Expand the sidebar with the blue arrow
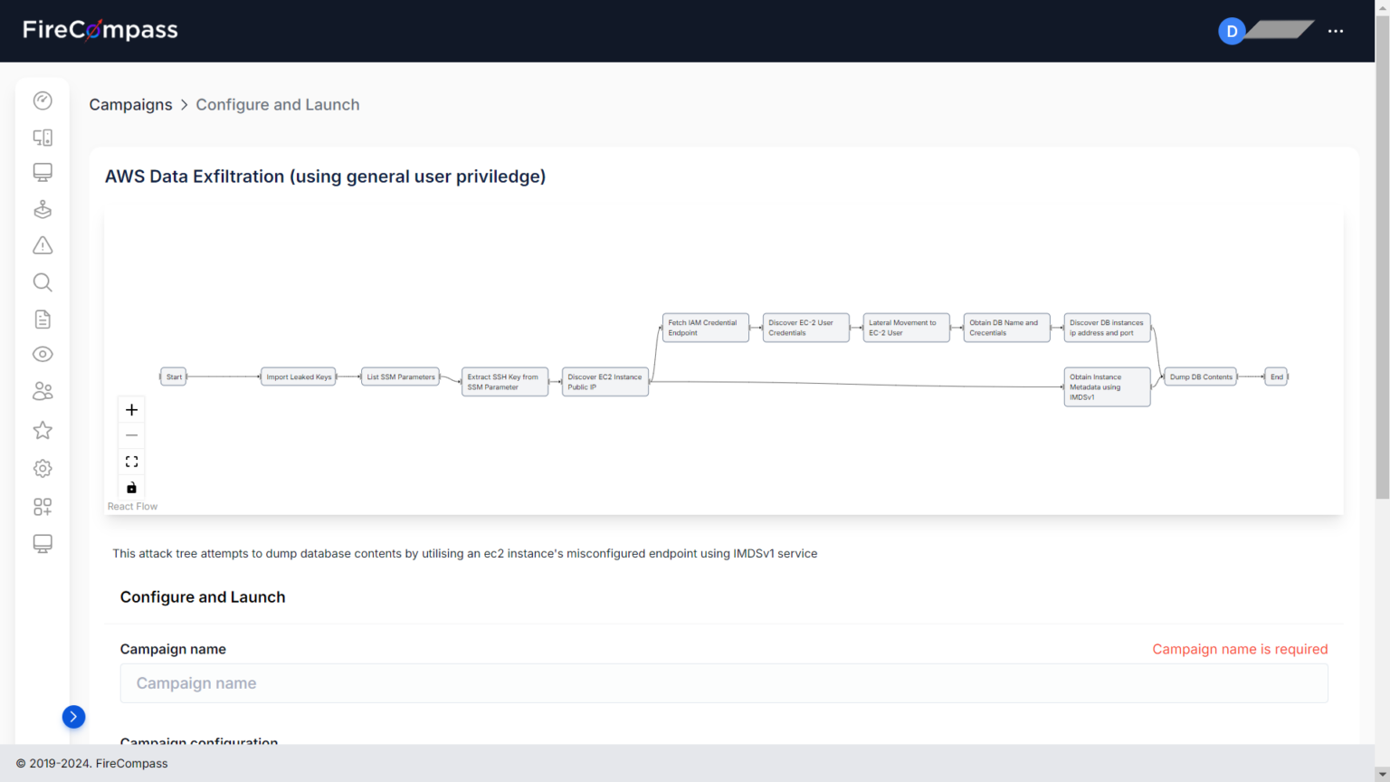The image size is (1390, 782). point(73,717)
